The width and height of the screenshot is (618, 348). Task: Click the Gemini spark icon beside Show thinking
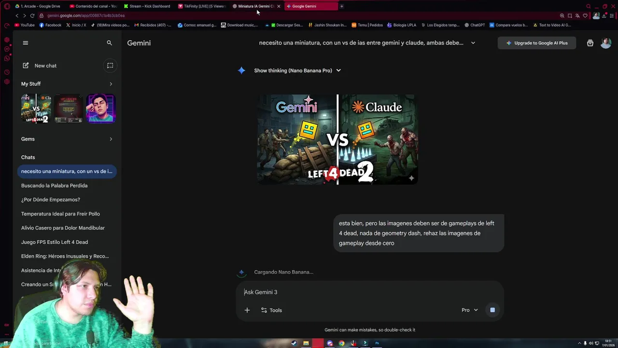pos(241,71)
